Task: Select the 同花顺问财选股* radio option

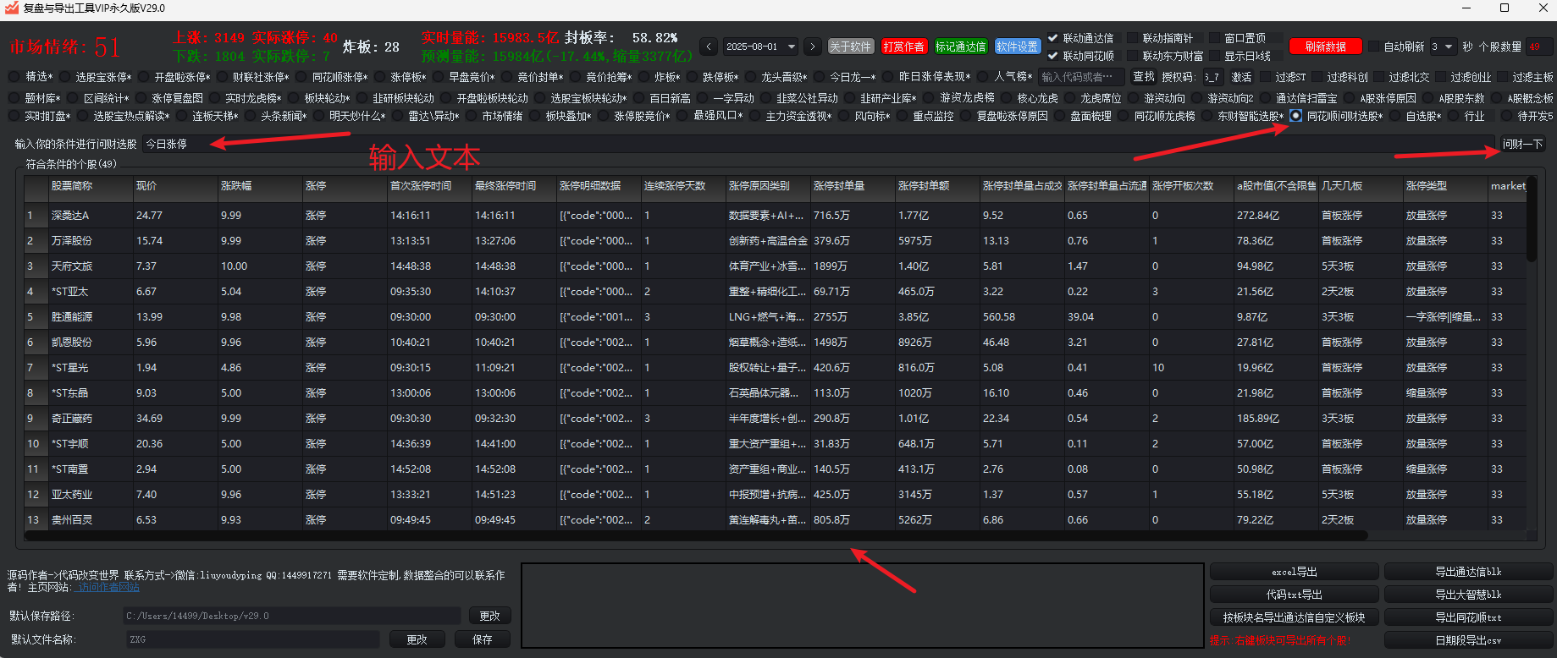Action: 1296,116
